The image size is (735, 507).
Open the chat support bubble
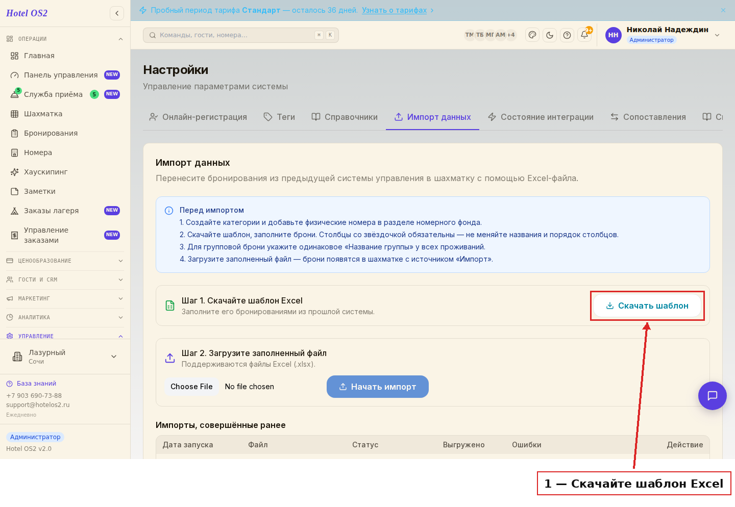coord(713,396)
